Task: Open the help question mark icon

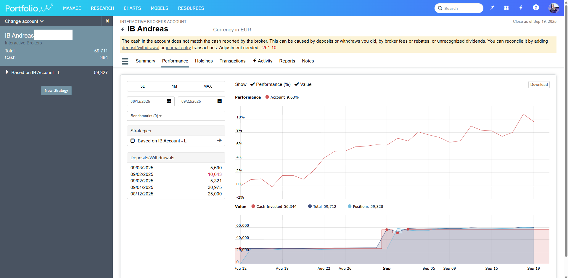Action: 536,8
